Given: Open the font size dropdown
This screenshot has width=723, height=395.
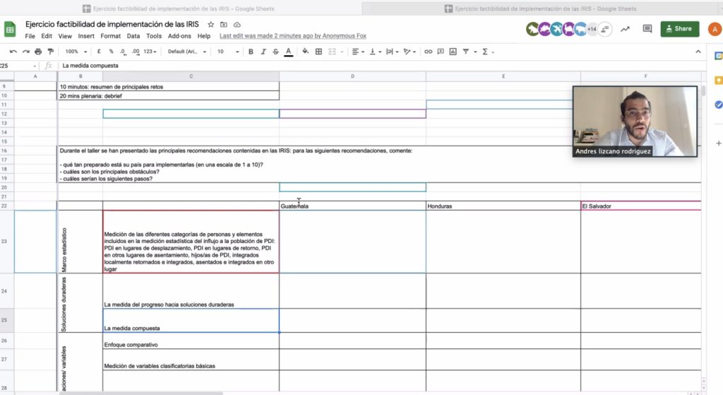Looking at the screenshot, I should coord(227,52).
